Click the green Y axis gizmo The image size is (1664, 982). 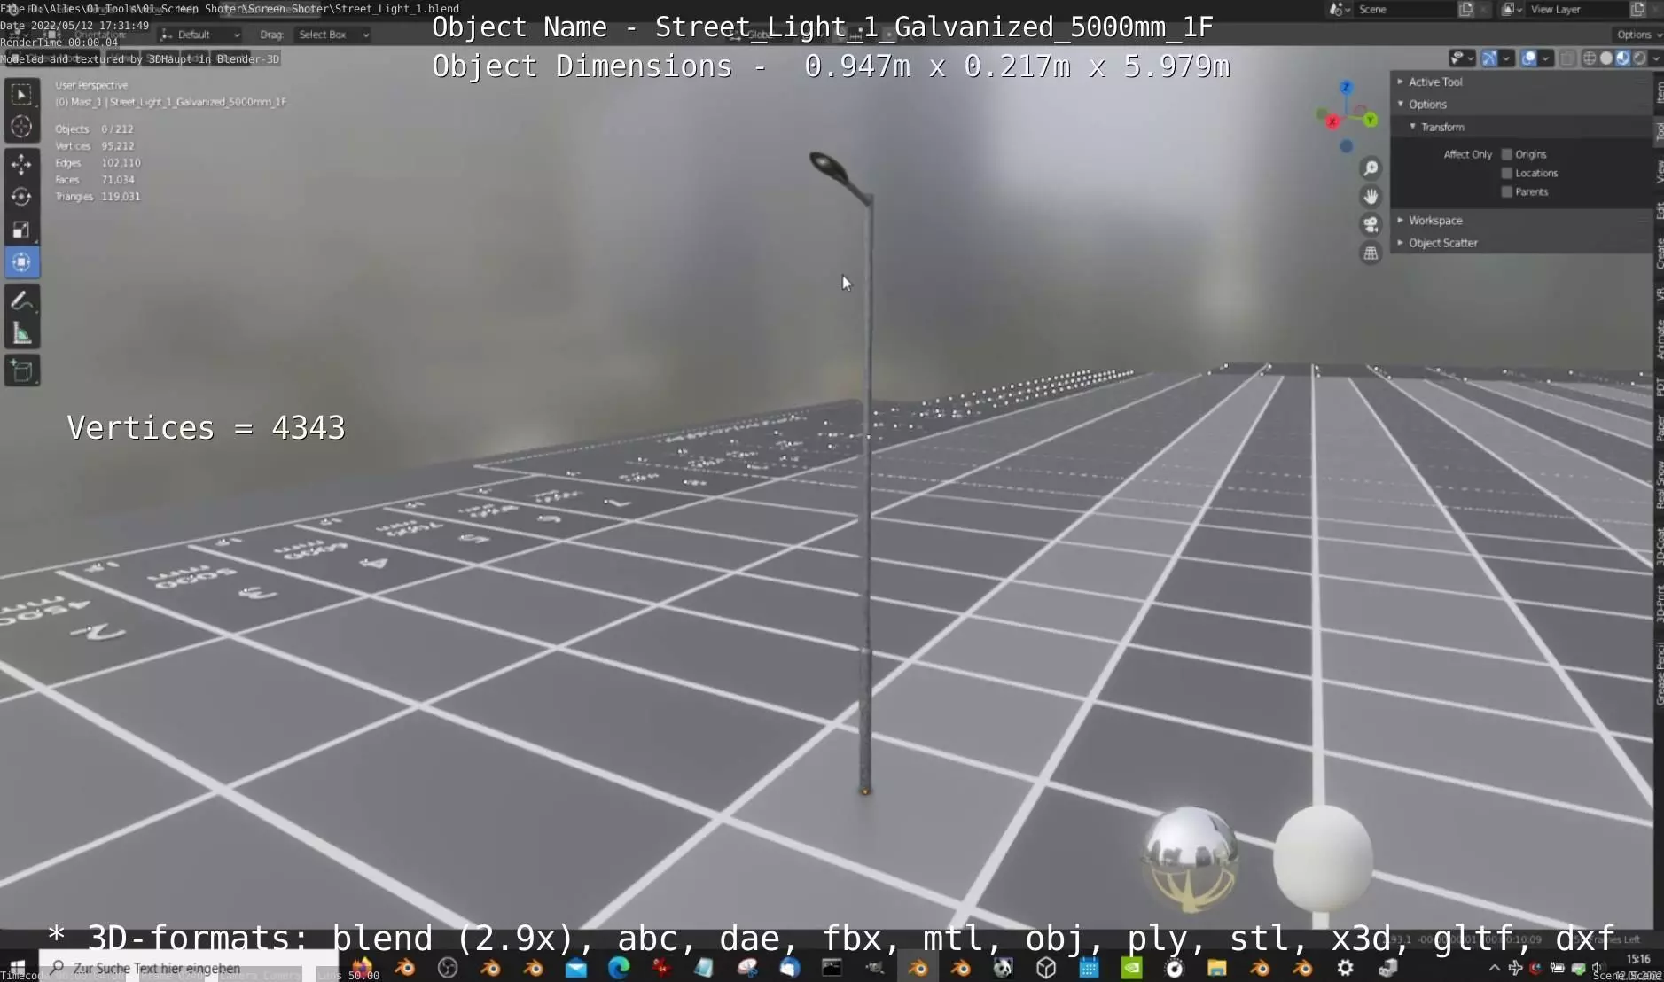[1371, 120]
